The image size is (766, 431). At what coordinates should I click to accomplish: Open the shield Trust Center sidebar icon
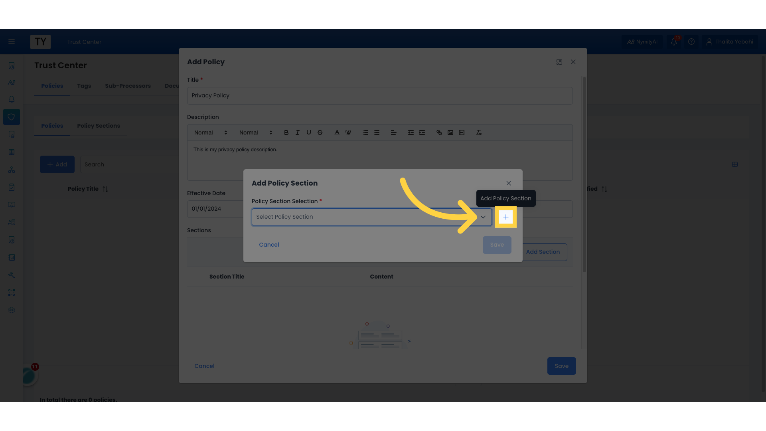pos(12,117)
